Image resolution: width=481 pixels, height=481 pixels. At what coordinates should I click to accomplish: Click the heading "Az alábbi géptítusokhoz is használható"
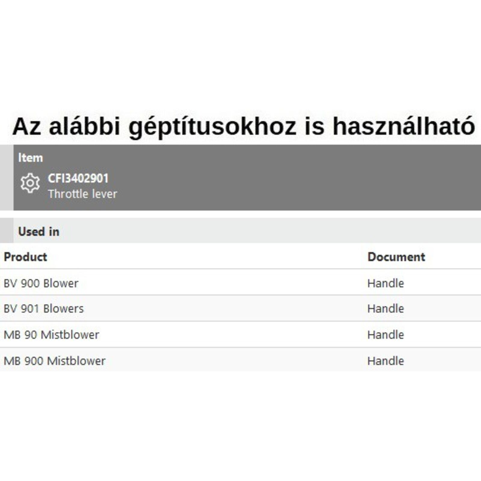244,126
